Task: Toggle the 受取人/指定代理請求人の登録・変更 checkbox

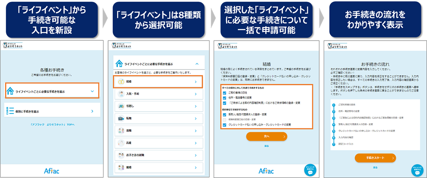Action: pyautogui.click(x=225, y=115)
